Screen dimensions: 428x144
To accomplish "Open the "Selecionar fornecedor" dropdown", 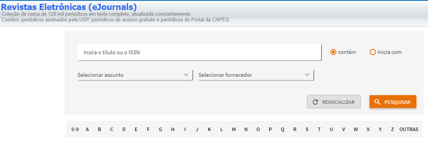I will coord(256,75).
